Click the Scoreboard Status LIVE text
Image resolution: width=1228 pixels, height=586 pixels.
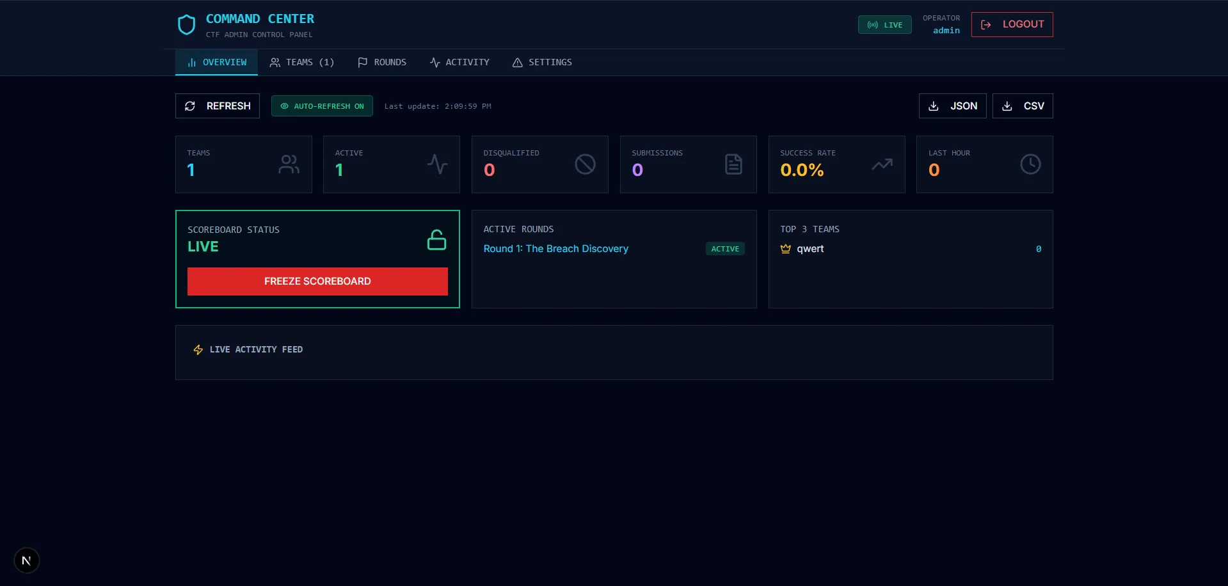[203, 246]
